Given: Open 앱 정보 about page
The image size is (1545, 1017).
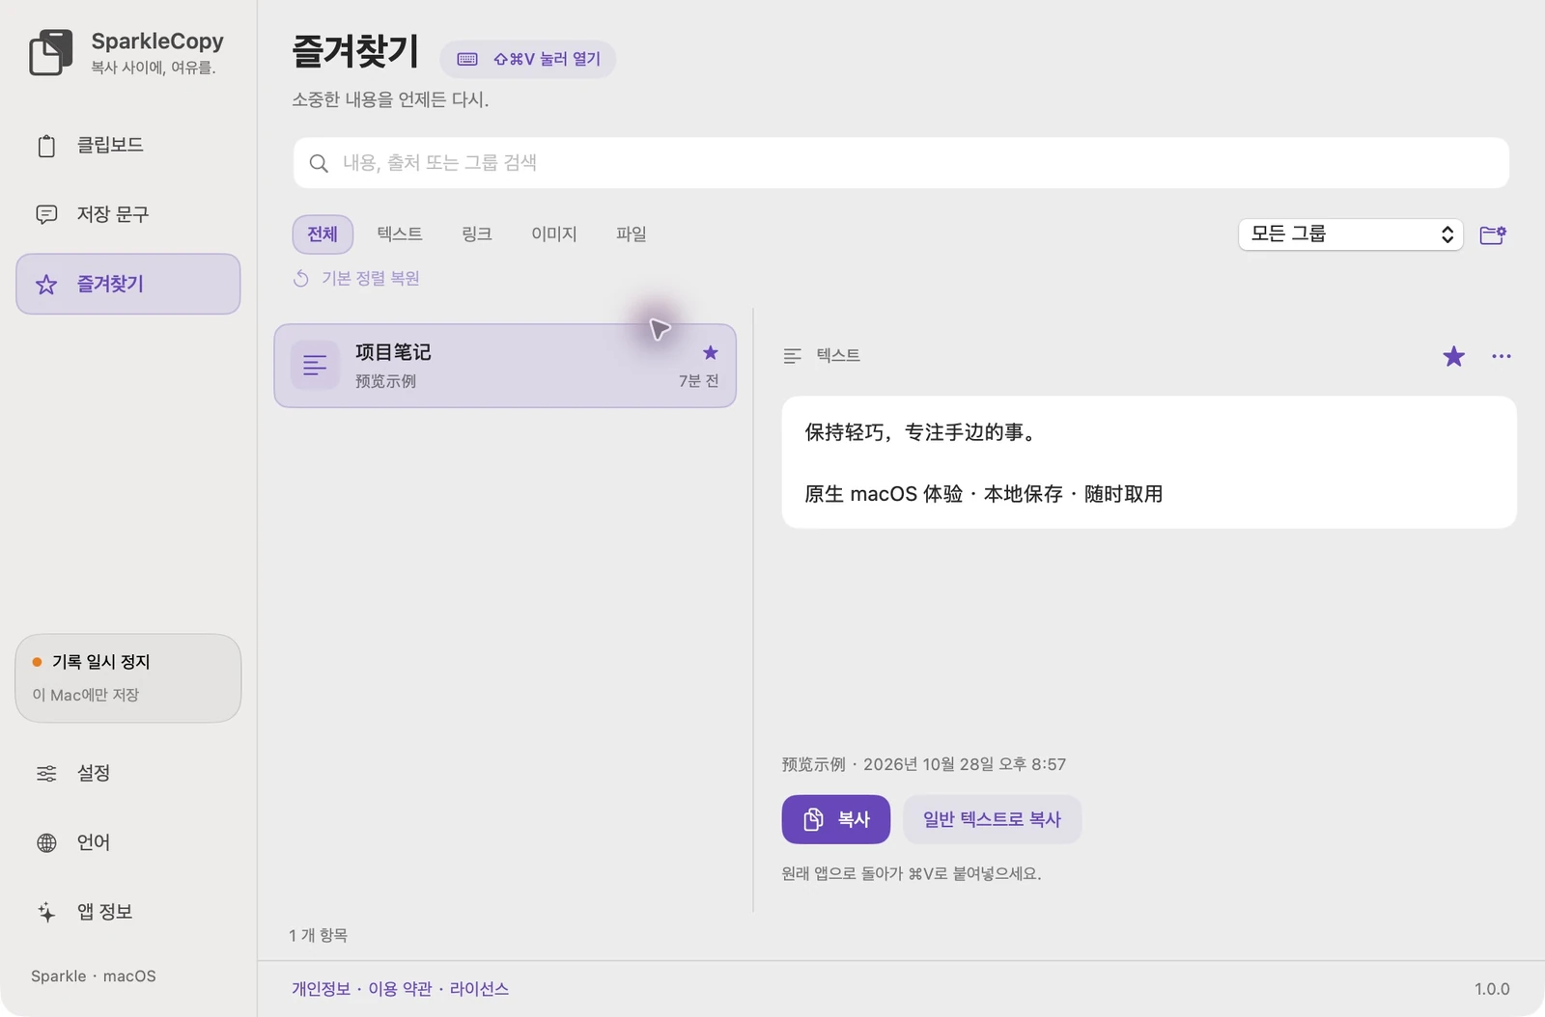Looking at the screenshot, I should pos(127,912).
